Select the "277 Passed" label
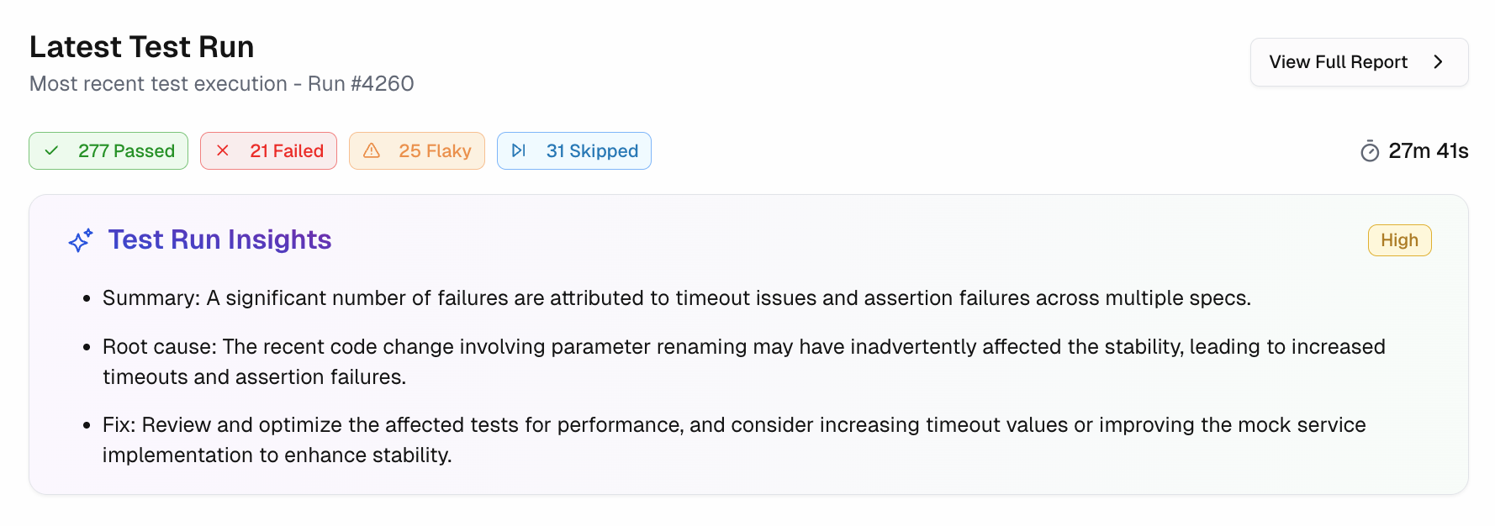The width and height of the screenshot is (1495, 526). click(x=126, y=151)
